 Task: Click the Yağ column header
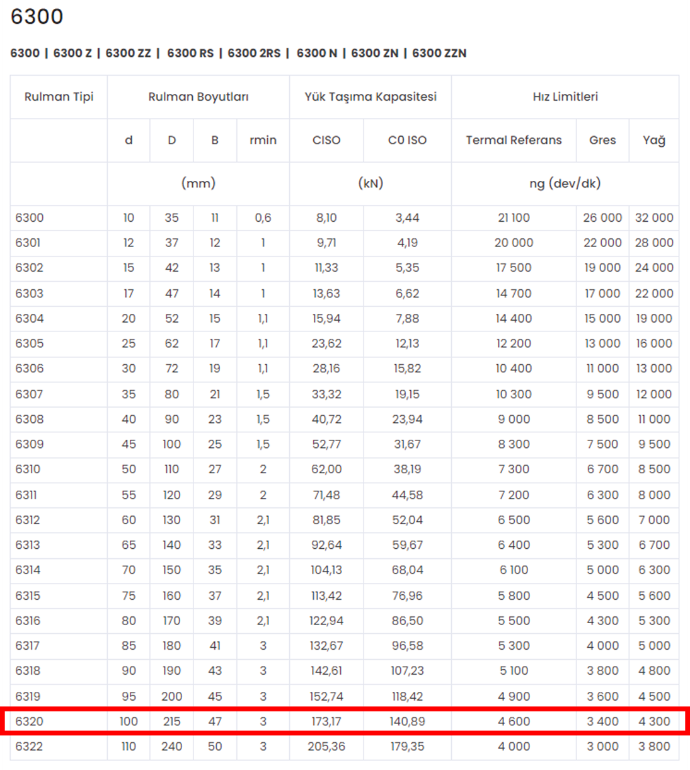[x=654, y=140]
